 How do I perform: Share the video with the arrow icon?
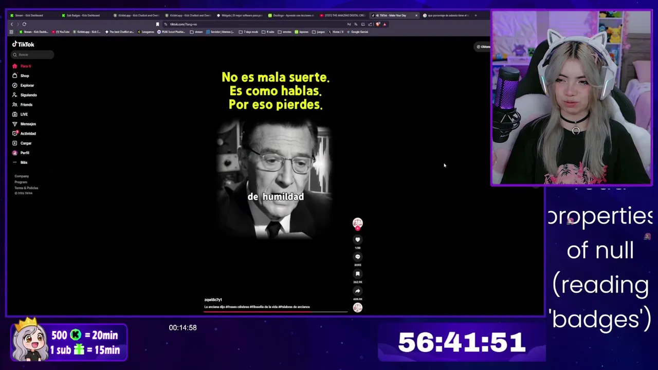358,290
